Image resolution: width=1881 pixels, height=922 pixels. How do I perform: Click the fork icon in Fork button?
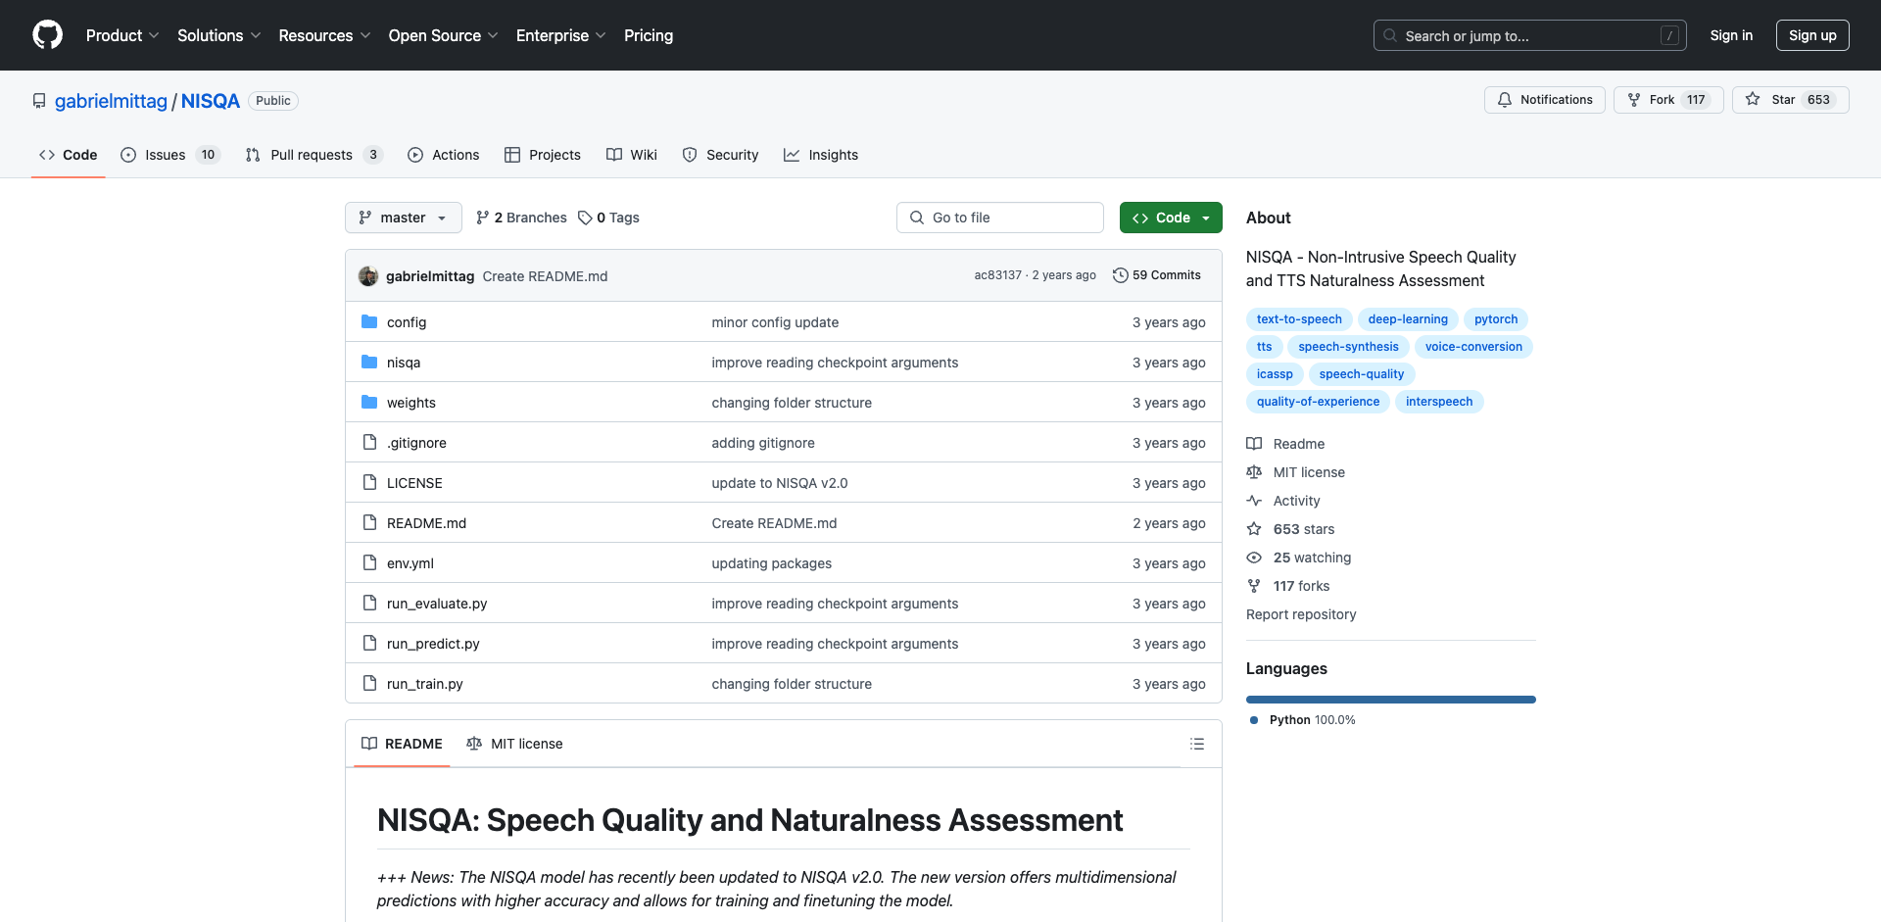click(1634, 100)
